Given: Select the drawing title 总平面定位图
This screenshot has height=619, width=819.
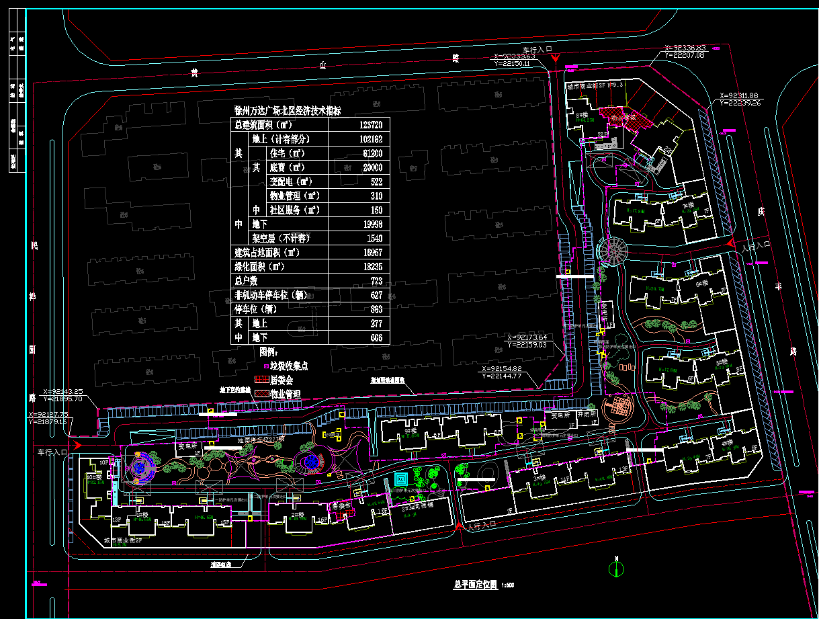Looking at the screenshot, I should (474, 585).
